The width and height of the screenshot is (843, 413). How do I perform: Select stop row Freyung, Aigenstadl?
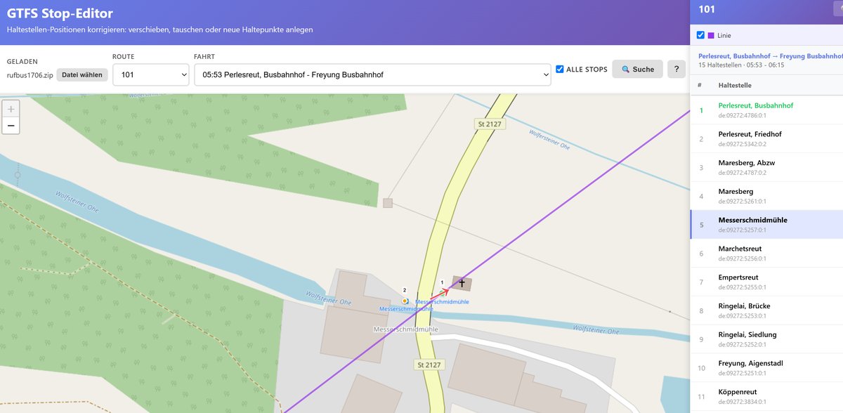pos(766,368)
